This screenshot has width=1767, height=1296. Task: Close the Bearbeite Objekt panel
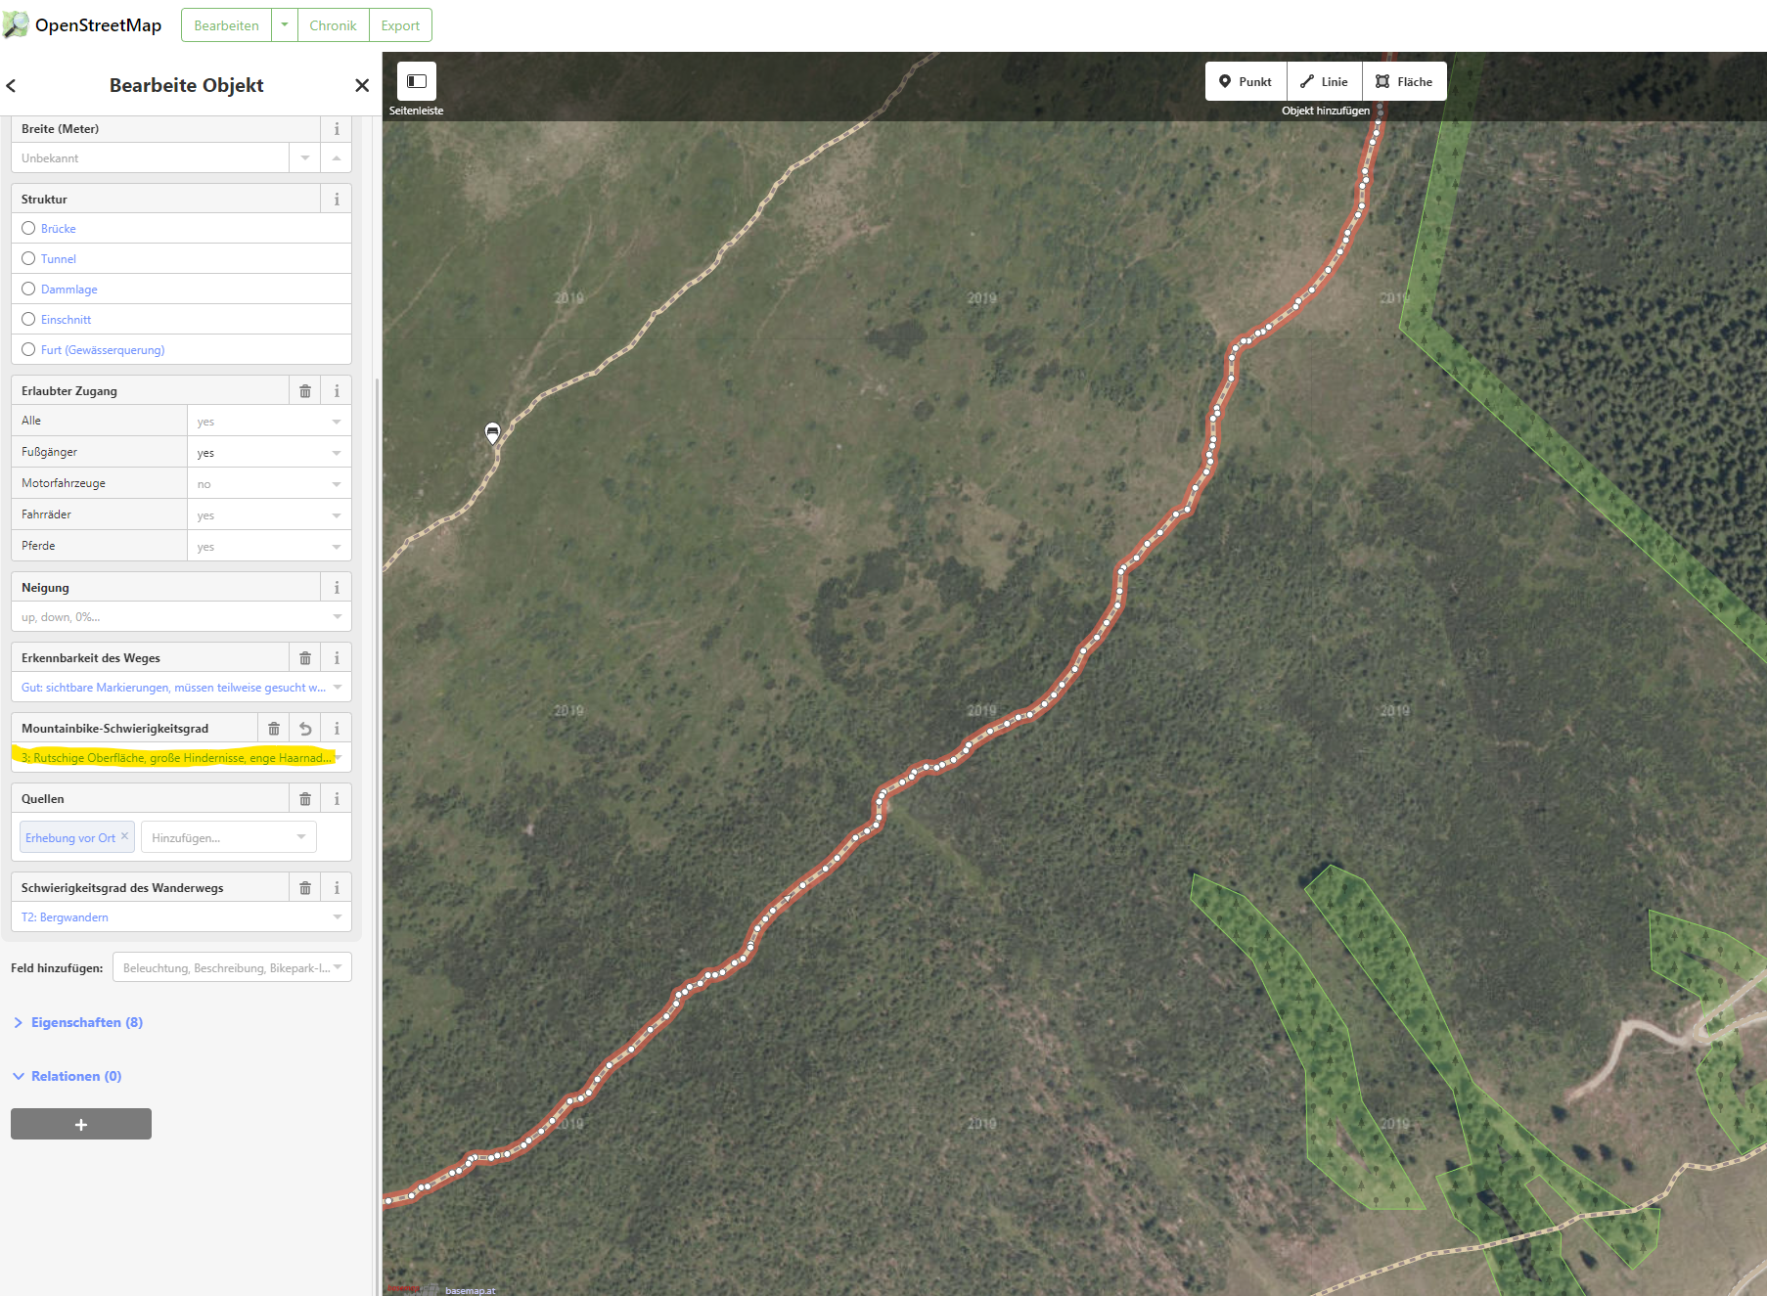362,85
